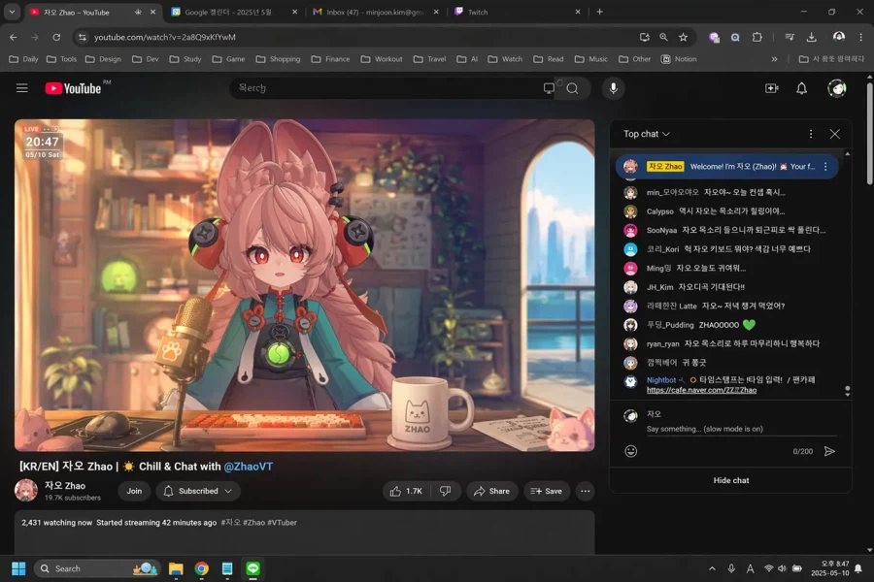Viewport: 874px width, 582px height.
Task: Close the live chat panel
Action: (x=834, y=134)
